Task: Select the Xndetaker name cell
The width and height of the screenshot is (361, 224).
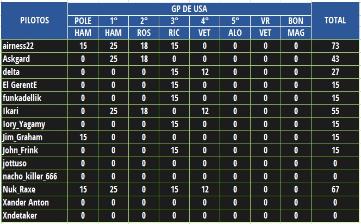Action: pyautogui.click(x=34, y=215)
